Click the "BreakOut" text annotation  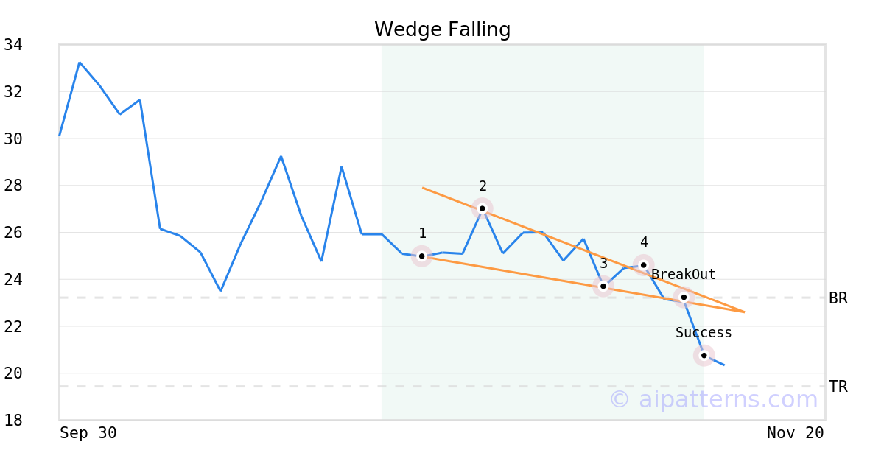tap(684, 275)
